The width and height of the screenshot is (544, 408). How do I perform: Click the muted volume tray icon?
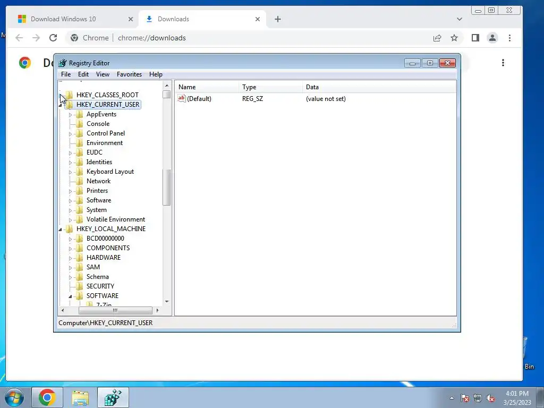click(490, 398)
